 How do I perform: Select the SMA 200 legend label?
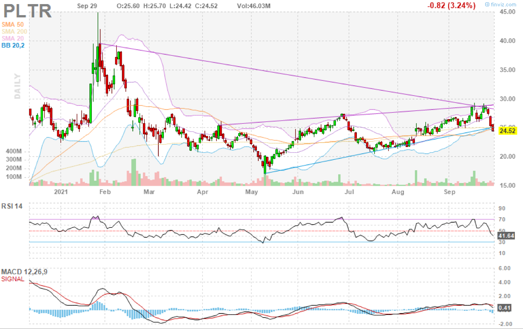click(14, 31)
